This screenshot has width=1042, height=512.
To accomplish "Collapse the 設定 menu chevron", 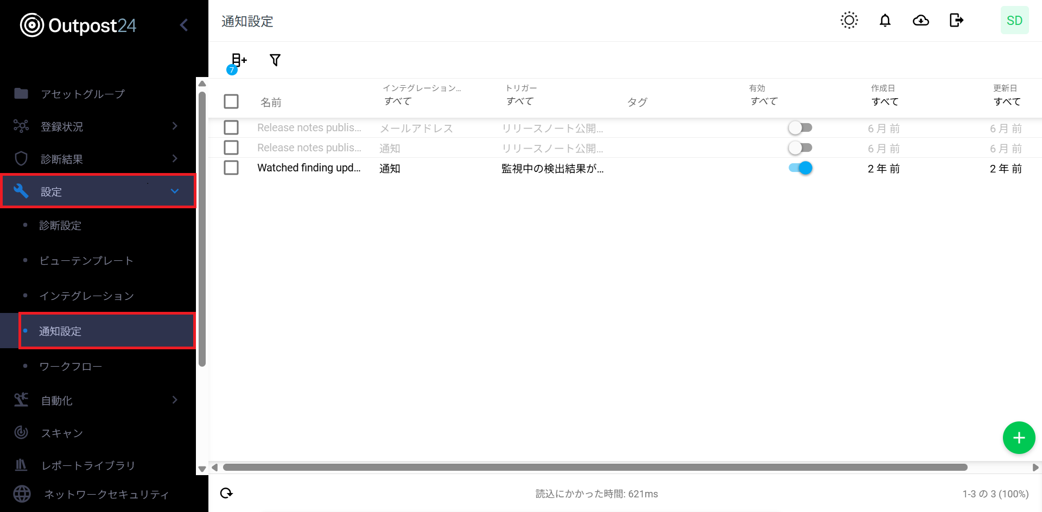I will tap(174, 191).
